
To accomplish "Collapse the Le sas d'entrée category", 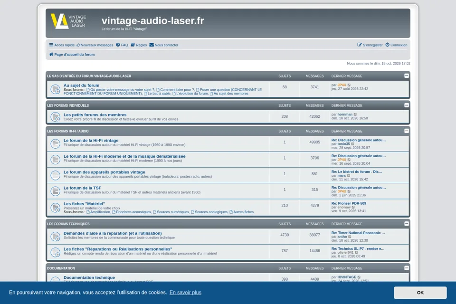I will [407, 76].
